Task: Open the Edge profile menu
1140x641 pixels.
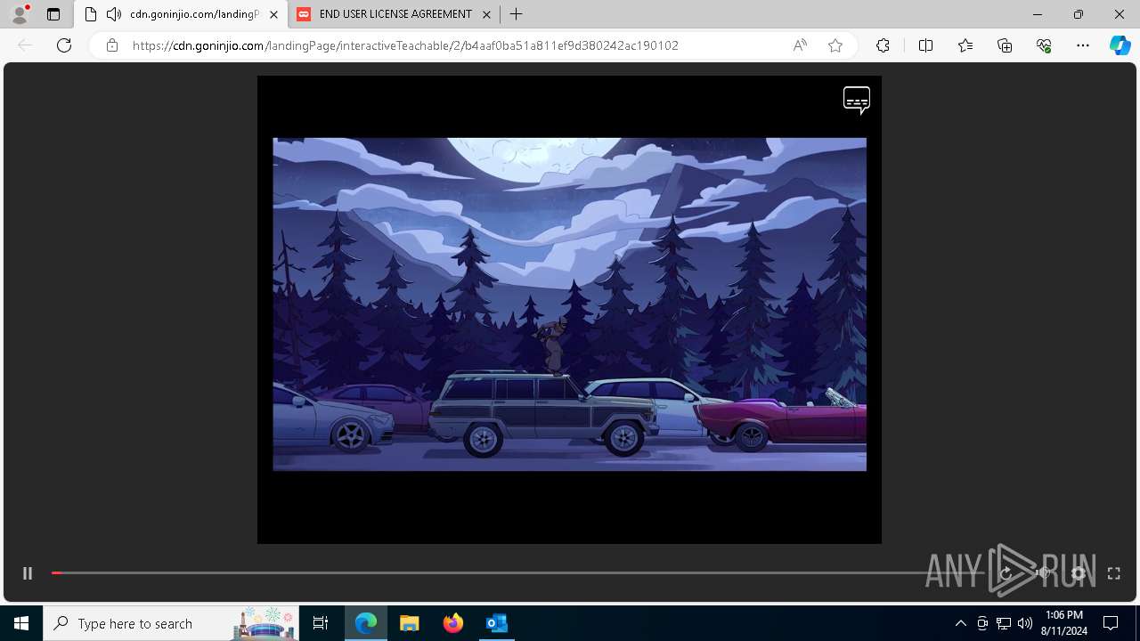Action: tap(20, 14)
